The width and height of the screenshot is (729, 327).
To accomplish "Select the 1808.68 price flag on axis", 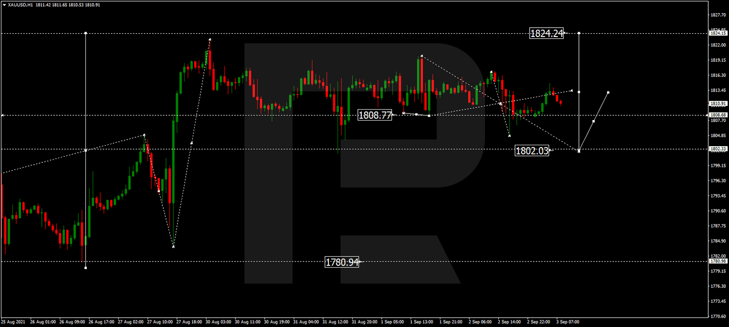I will [x=718, y=115].
